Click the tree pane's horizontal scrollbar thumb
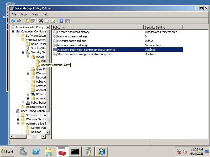Screen dimensions: 210x157 click(x=20, y=136)
